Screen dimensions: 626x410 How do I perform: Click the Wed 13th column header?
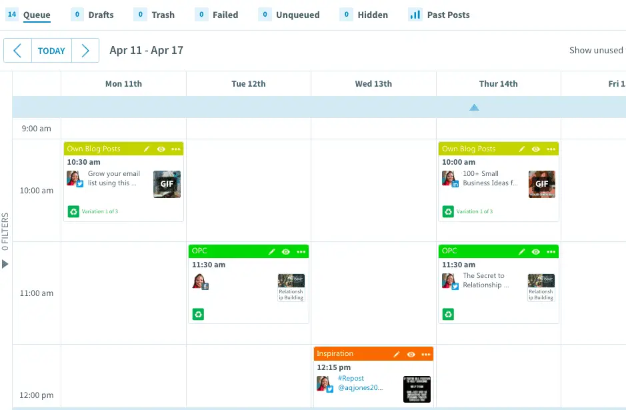click(373, 84)
